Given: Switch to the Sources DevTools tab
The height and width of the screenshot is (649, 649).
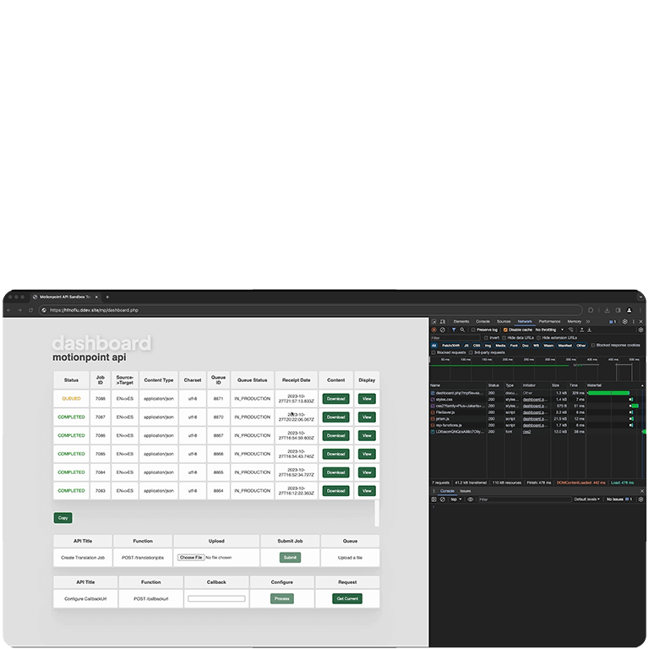Looking at the screenshot, I should (504, 322).
